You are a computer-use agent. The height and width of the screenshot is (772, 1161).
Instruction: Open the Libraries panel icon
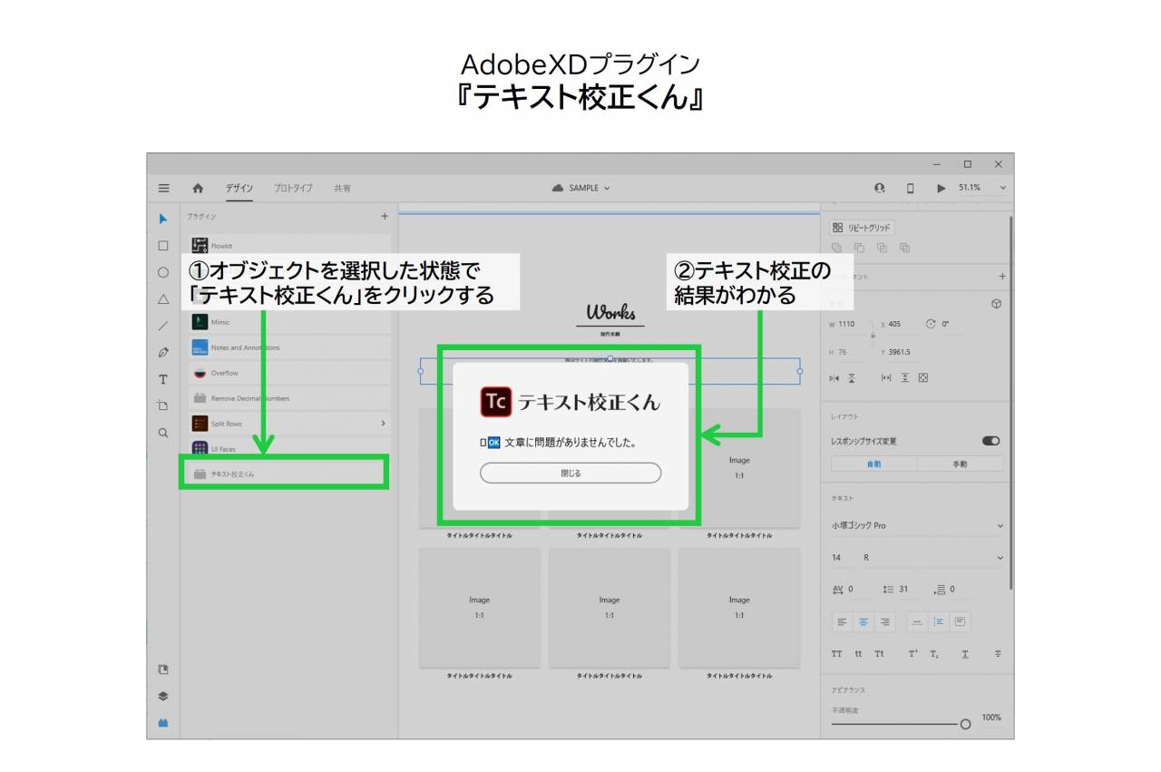(163, 669)
